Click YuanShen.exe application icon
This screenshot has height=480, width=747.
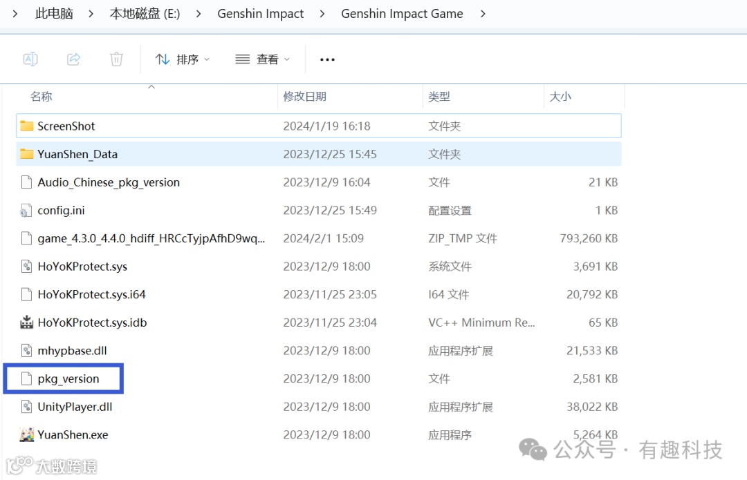pyautogui.click(x=27, y=435)
